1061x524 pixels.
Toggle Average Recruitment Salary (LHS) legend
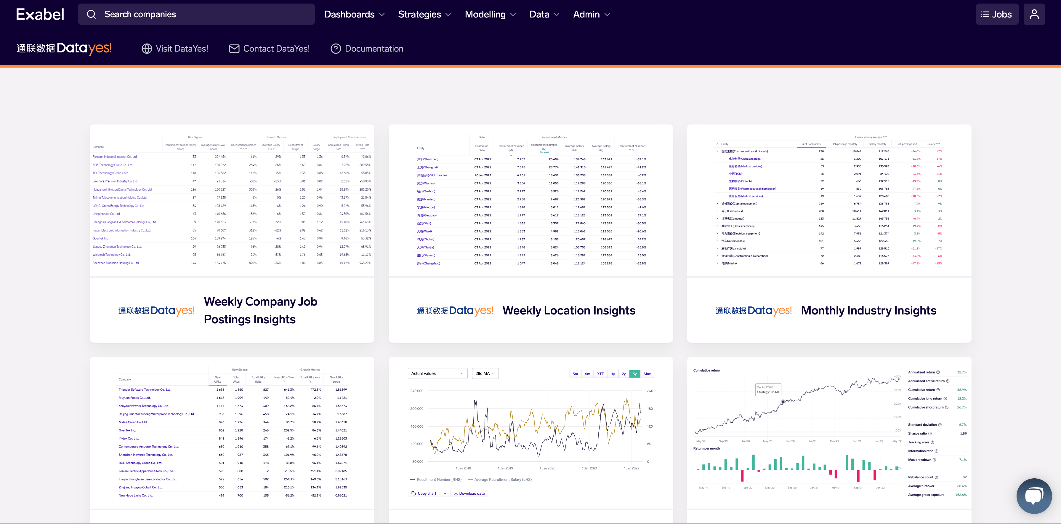[500, 480]
